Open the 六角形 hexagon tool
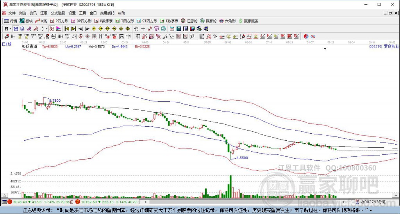 click(227, 21)
